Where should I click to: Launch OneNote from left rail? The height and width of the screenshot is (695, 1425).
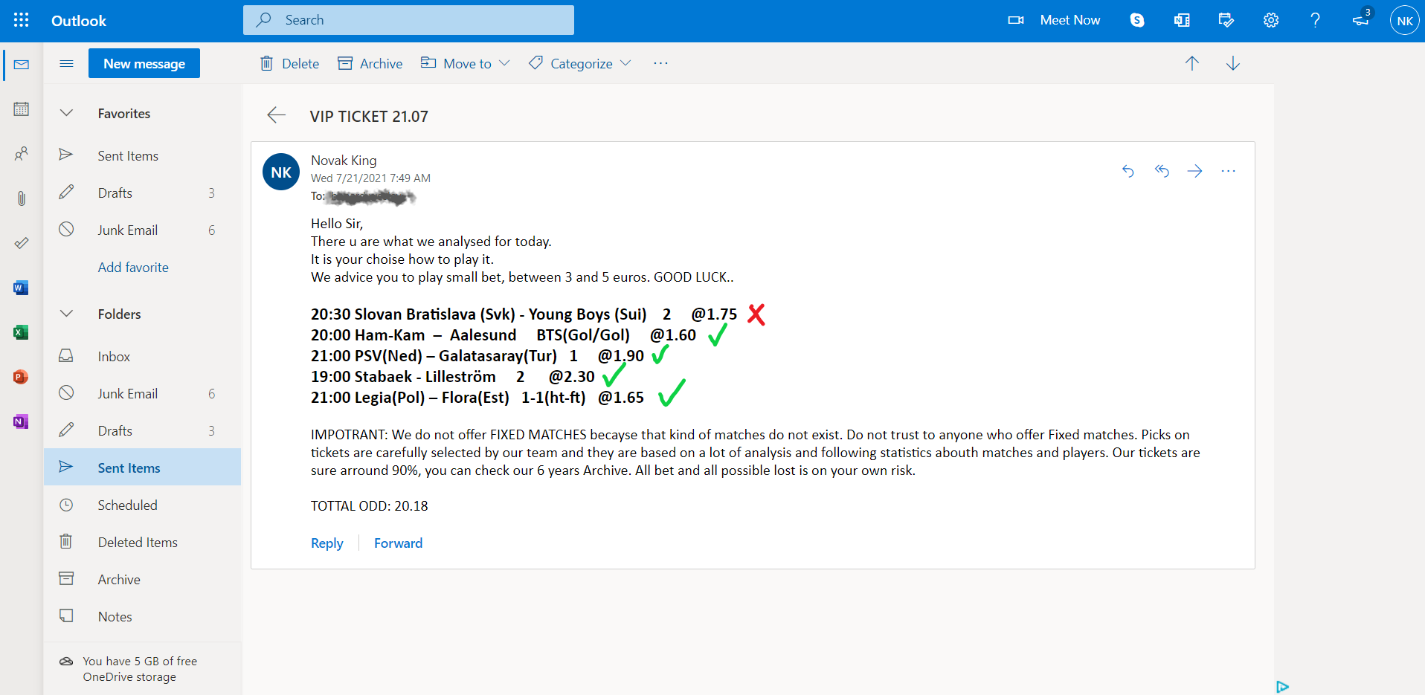[x=21, y=421]
